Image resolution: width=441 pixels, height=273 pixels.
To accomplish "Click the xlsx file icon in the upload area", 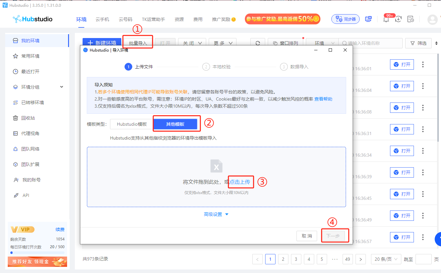I will [x=216, y=166].
